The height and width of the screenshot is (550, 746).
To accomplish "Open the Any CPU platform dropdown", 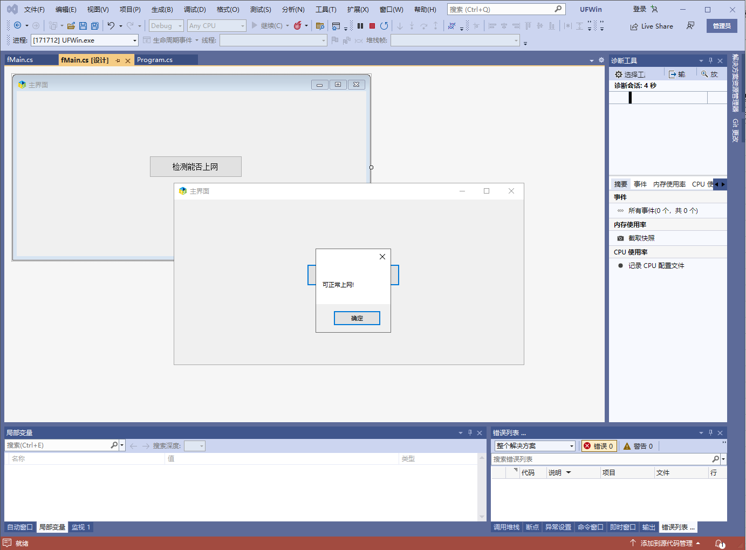I will point(216,25).
